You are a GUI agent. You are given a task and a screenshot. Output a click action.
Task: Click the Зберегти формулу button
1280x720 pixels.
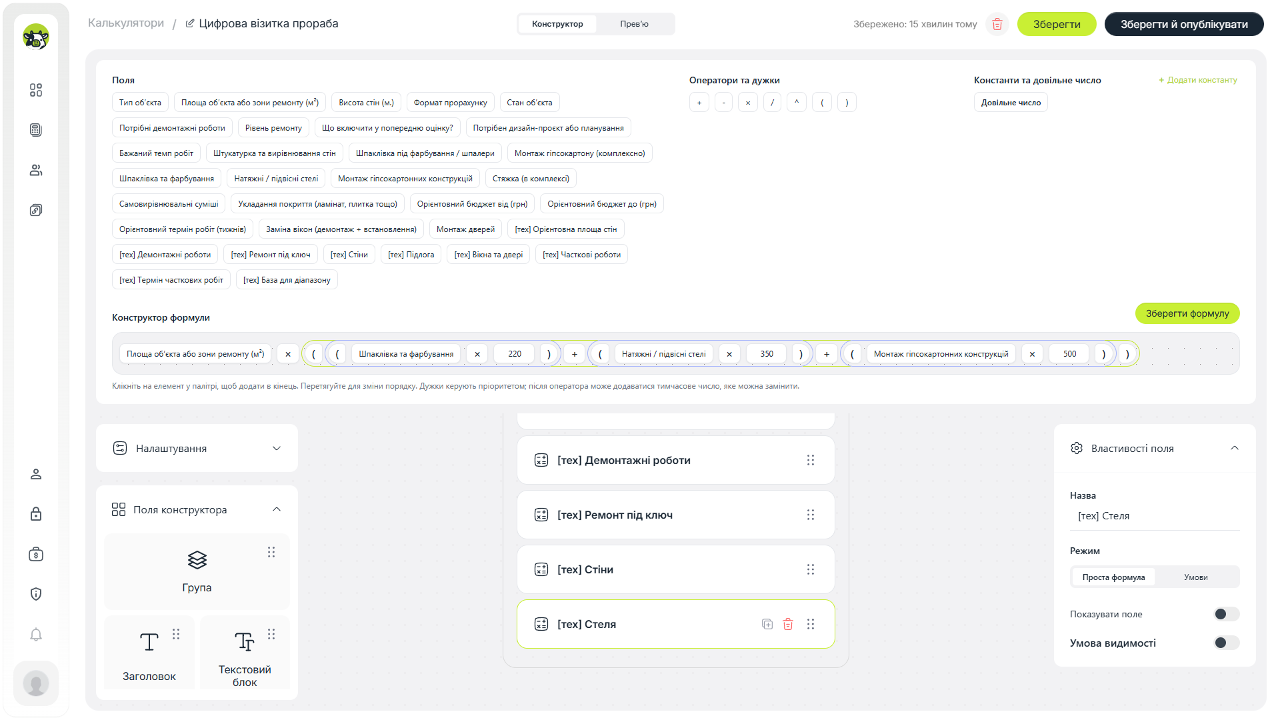[x=1187, y=313]
